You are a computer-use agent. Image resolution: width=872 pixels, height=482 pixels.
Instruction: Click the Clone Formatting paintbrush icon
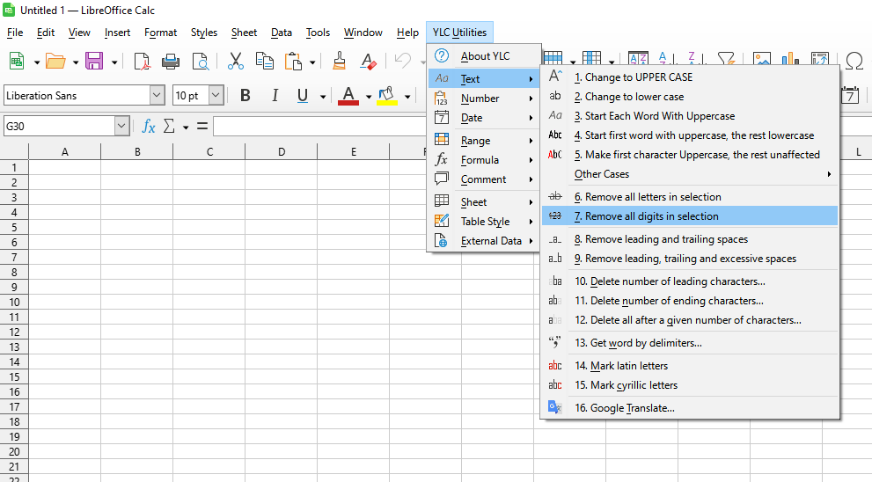pos(339,61)
